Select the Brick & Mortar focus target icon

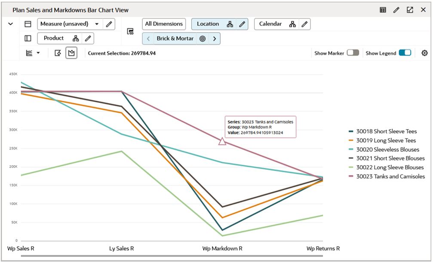202,38
